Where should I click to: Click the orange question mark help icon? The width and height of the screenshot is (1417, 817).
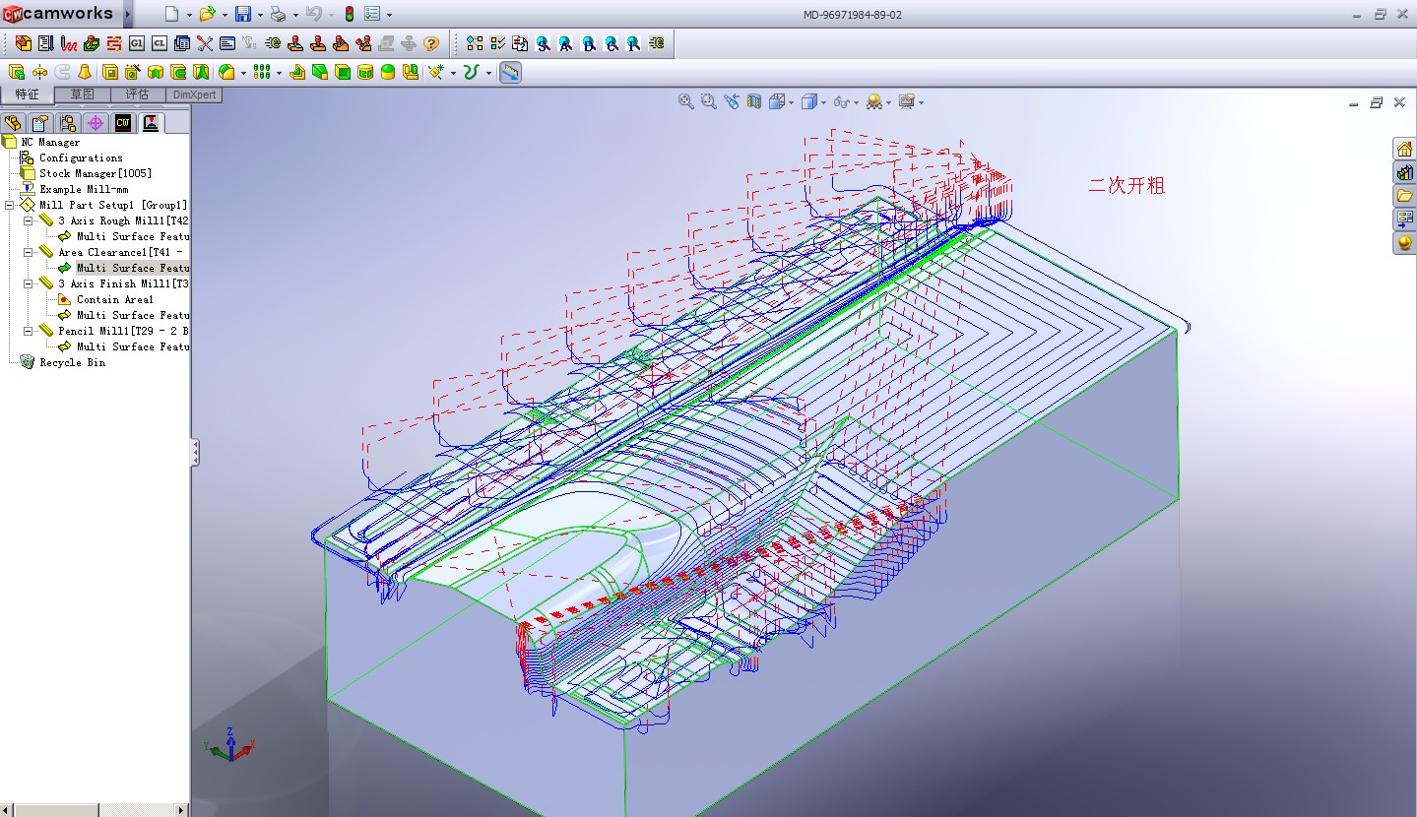(430, 43)
